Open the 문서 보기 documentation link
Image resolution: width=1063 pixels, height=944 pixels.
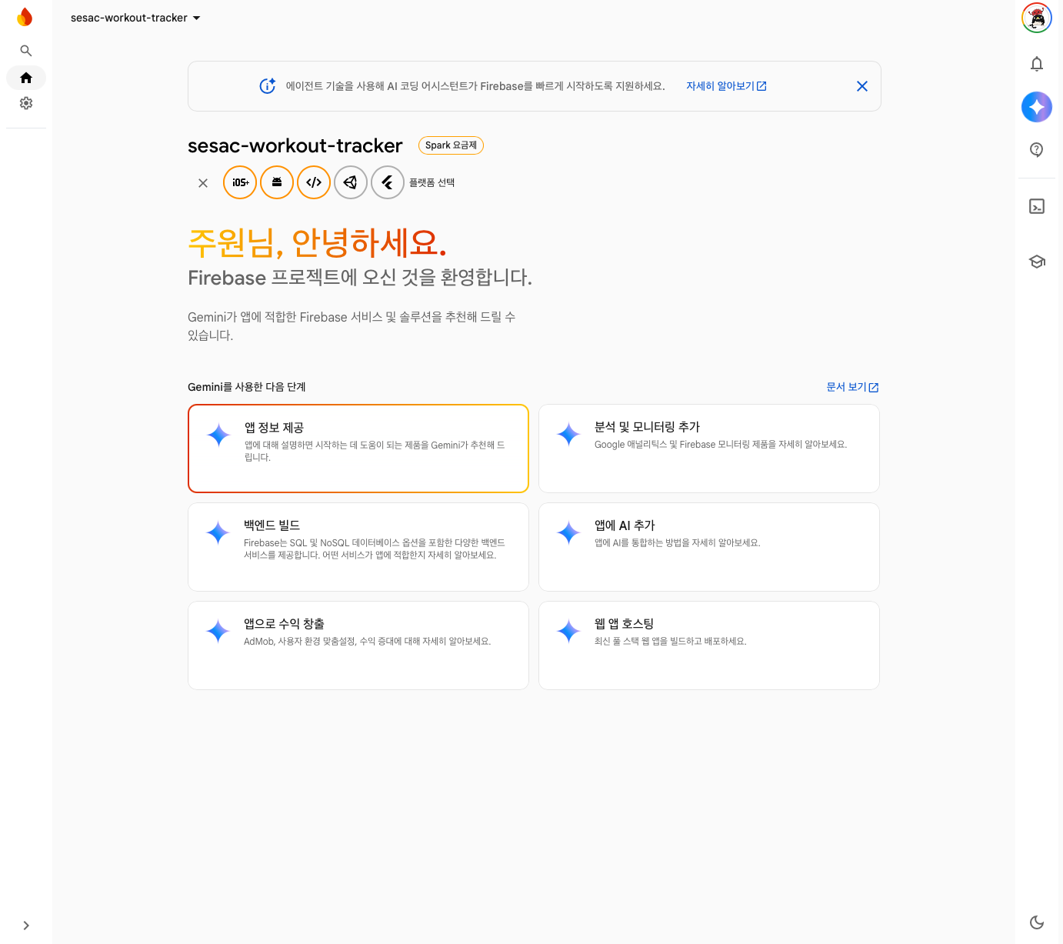[x=852, y=387]
